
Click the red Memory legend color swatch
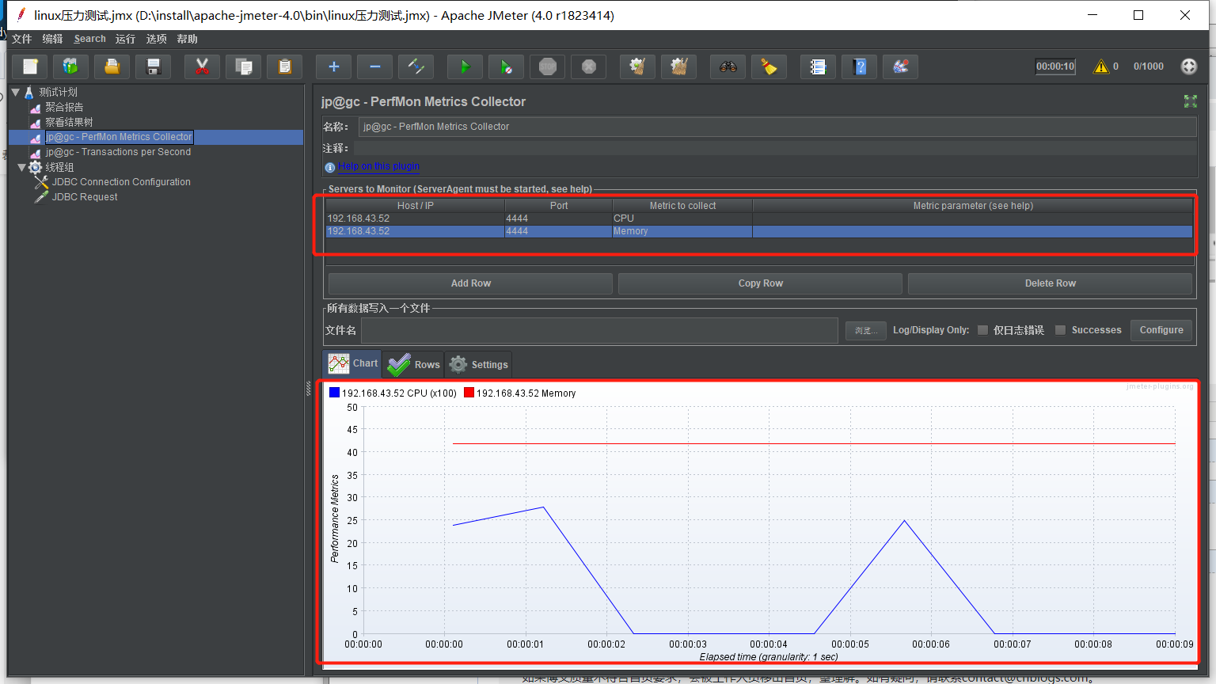click(469, 393)
